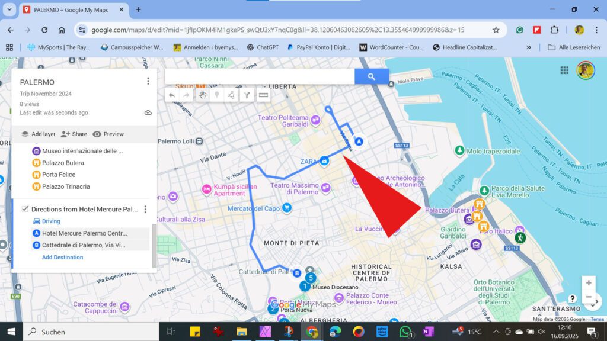Toggle the Directions from Hotel Mercure layer checkbox
Viewport: 607px width, 341px height.
pyautogui.click(x=25, y=209)
